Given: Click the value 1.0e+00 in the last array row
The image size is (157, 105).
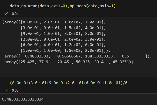Looking at the screenshot, I should click(52, 51).
